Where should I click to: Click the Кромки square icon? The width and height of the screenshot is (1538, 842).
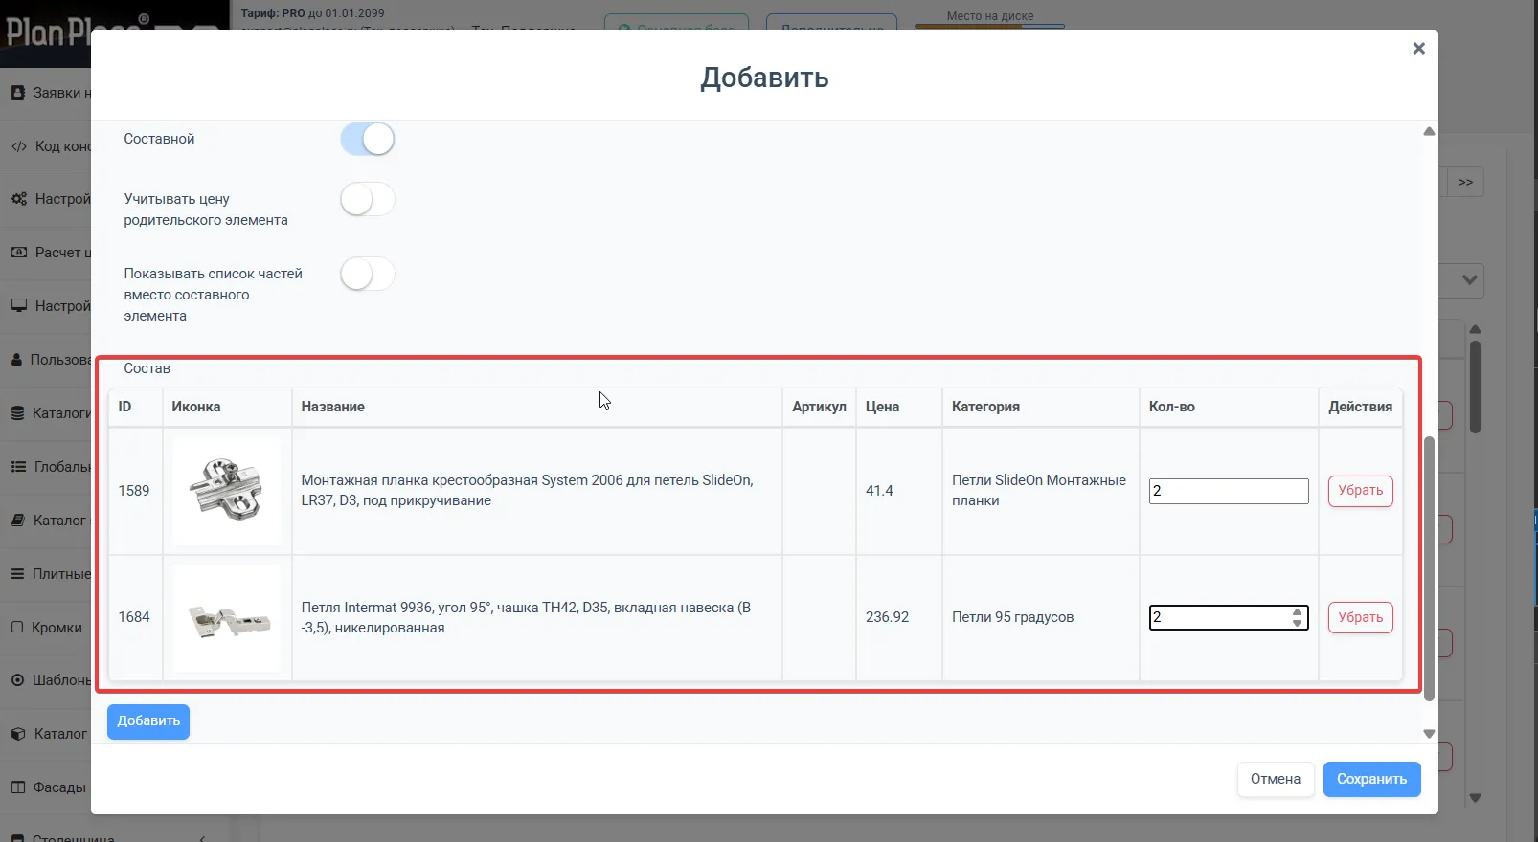pyautogui.click(x=17, y=628)
